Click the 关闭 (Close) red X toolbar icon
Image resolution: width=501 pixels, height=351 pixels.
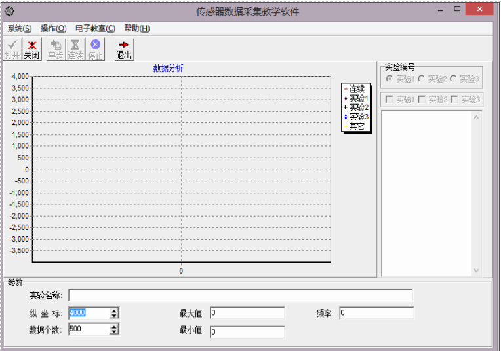point(31,45)
